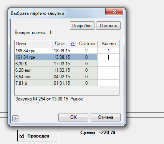Click the Закупка № 254 от 13.08.15 Рынок text
This screenshot has width=164, height=144.
click(49, 99)
